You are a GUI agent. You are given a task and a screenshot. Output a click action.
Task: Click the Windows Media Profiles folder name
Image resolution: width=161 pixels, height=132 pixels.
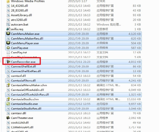coord(28,1)
